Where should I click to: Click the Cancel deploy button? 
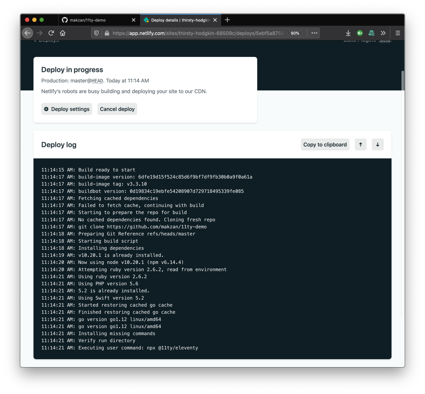point(117,109)
